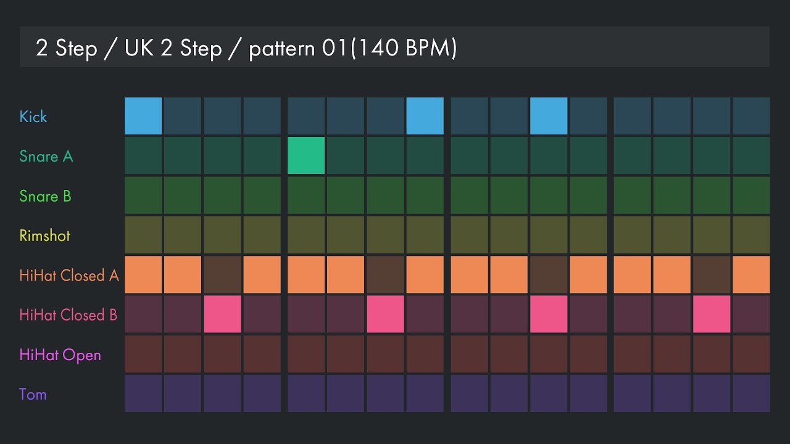The image size is (790, 444).
Task: Click the Rimshot track name
Action: pos(44,236)
